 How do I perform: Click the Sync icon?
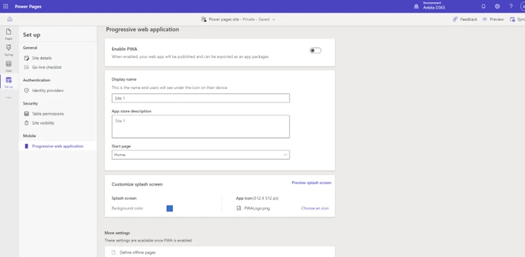tap(513, 19)
